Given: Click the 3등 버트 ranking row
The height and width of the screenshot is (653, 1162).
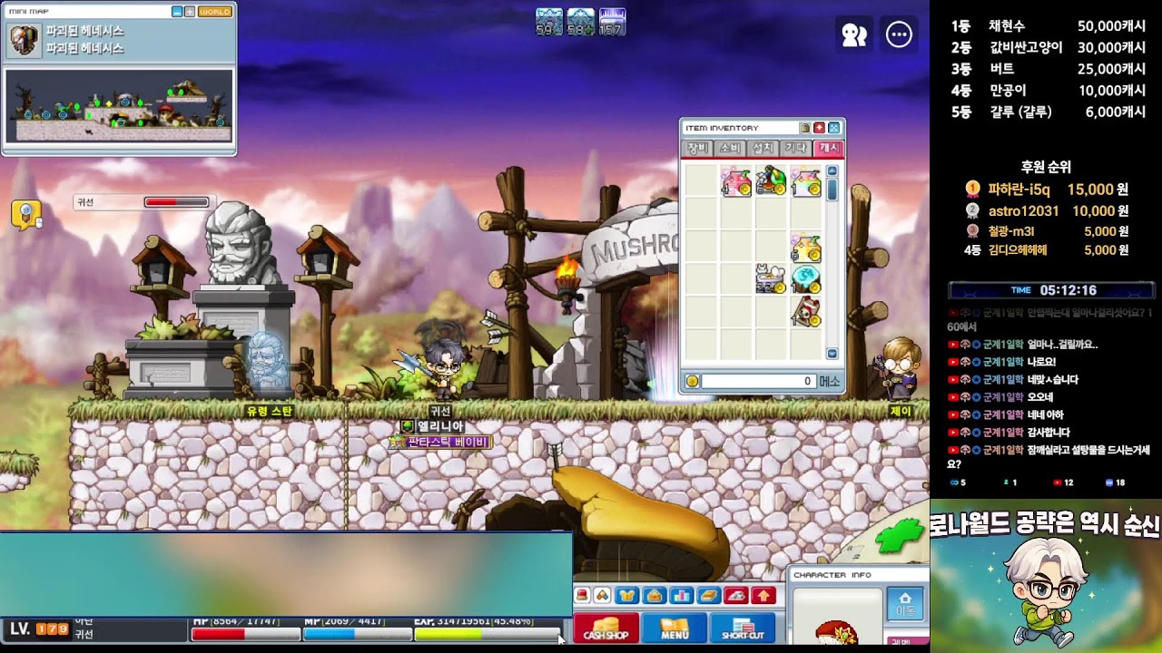Looking at the screenshot, I should click(x=1048, y=69).
